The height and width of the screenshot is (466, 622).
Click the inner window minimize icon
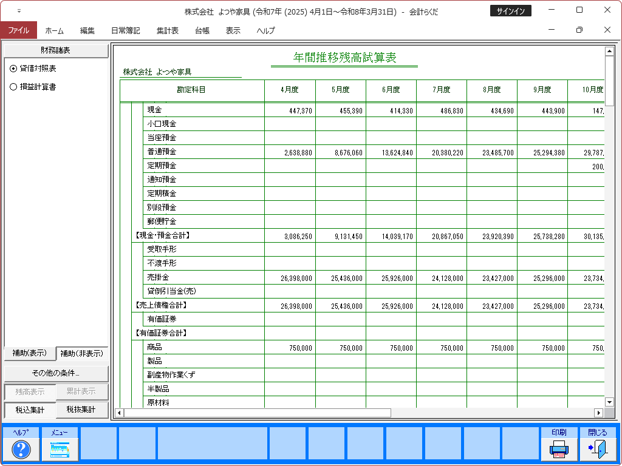tap(551, 30)
